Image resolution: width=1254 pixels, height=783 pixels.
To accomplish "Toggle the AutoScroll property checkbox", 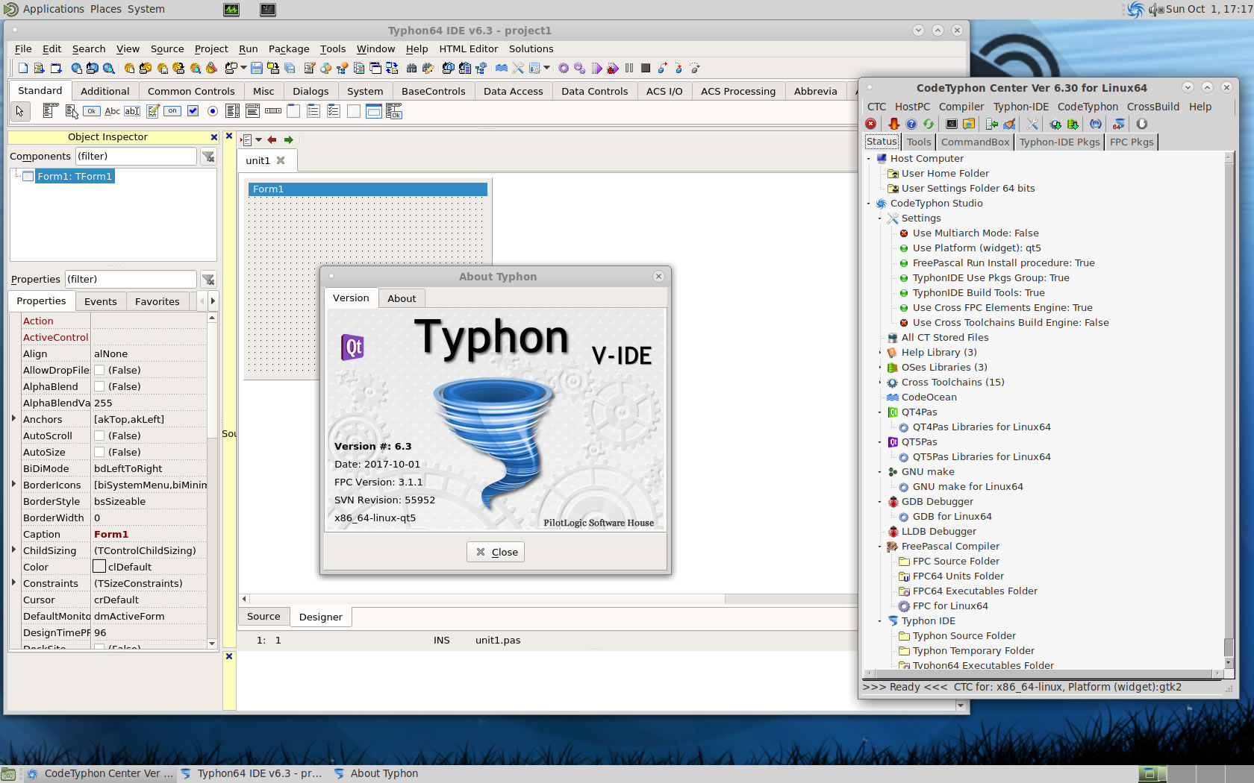I will coord(99,435).
